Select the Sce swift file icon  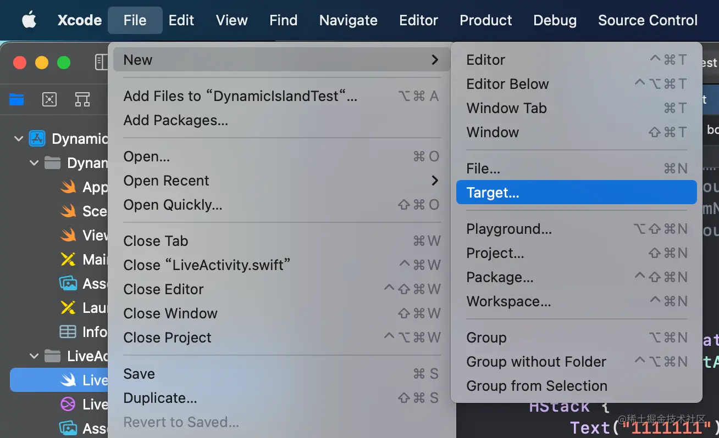click(x=68, y=211)
